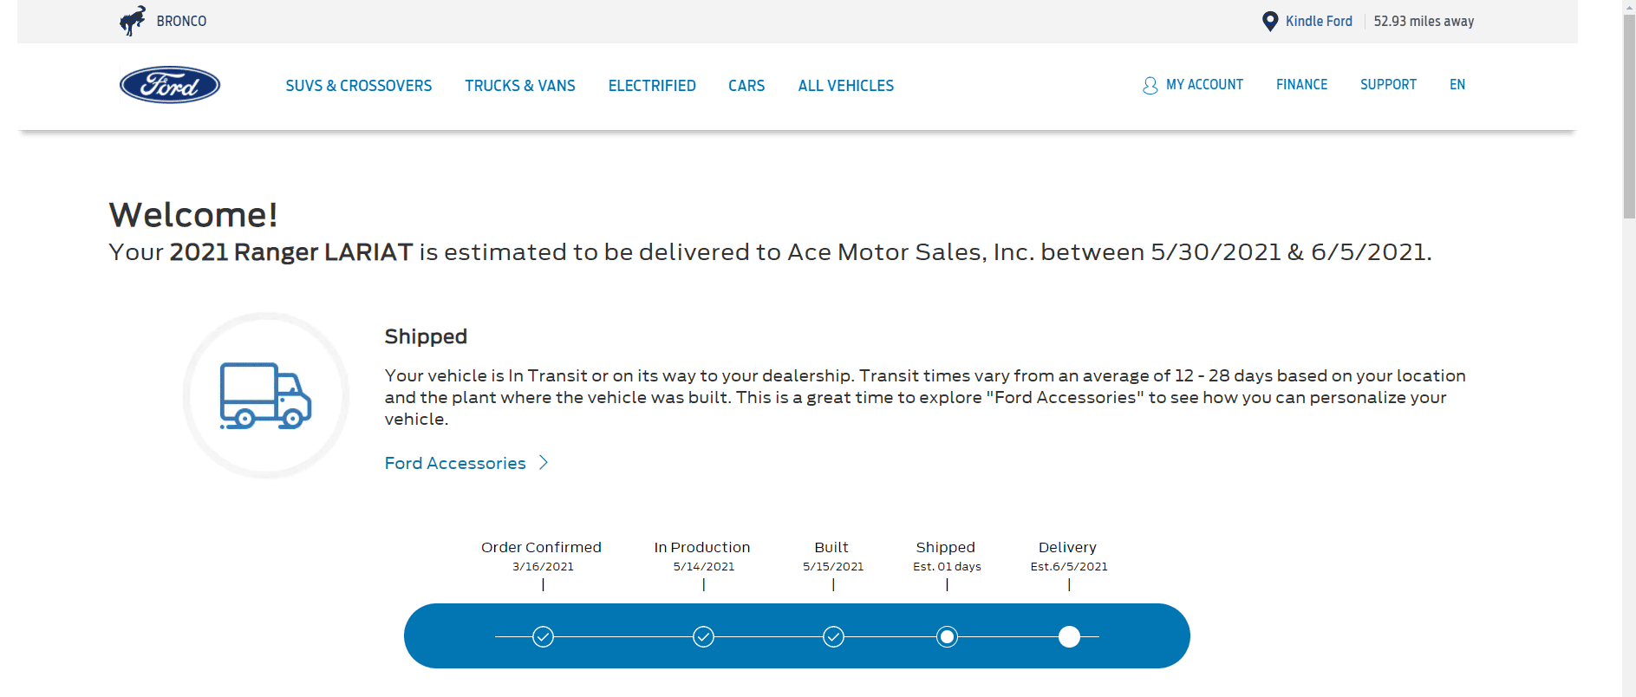Click the '3/16/2021' order date
1636x697 pixels.
click(543, 567)
